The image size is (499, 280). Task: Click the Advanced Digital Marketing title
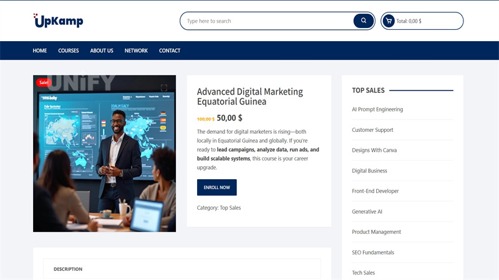click(x=250, y=96)
